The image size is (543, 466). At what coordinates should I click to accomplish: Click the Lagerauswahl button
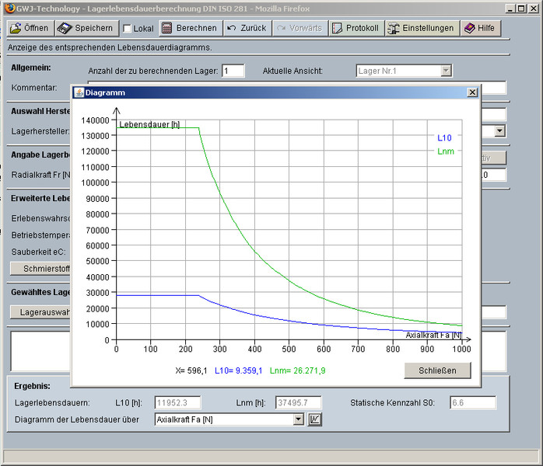40,312
